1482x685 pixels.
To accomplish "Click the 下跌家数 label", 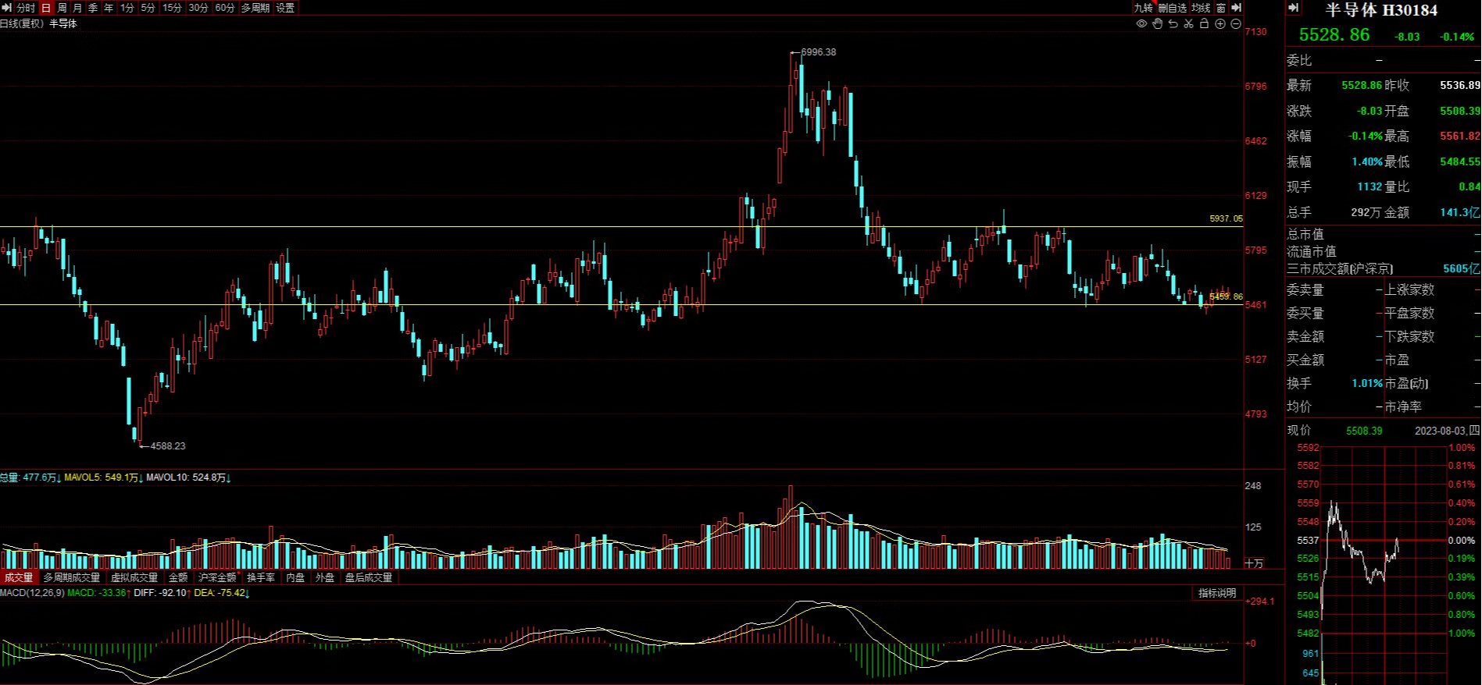I will click(1409, 336).
